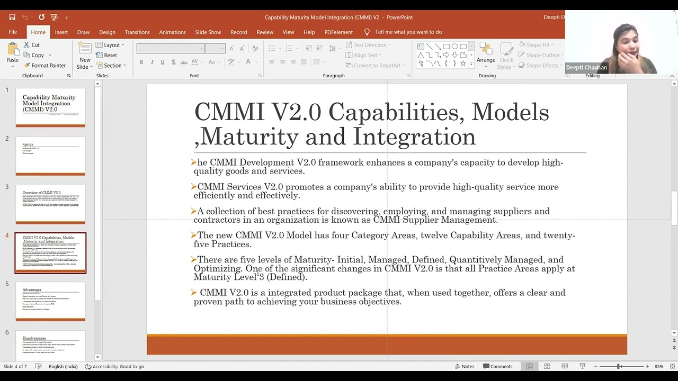Toggle the Comments pane
The width and height of the screenshot is (678, 381).
click(497, 366)
